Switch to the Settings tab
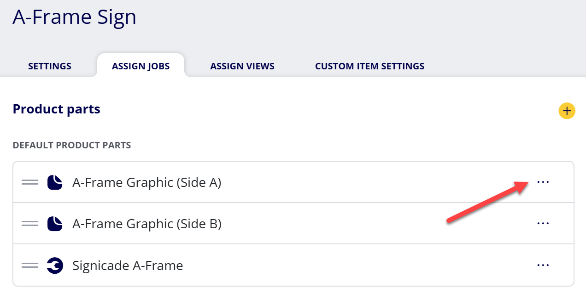Viewport: 586px width, 299px height. 50,66
